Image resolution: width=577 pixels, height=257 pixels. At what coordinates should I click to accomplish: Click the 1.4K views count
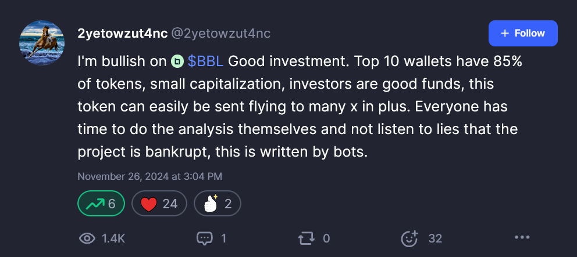click(x=113, y=238)
